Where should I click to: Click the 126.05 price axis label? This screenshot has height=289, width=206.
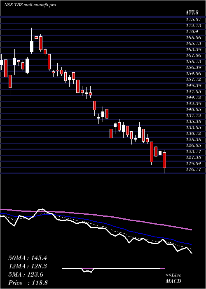[194, 145]
